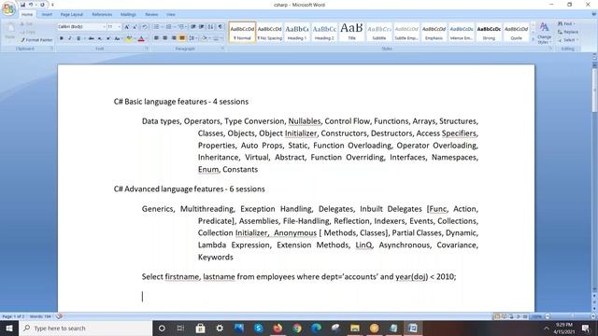Toggle strikethrough formatting
This screenshot has width=598, height=336.
(x=92, y=38)
